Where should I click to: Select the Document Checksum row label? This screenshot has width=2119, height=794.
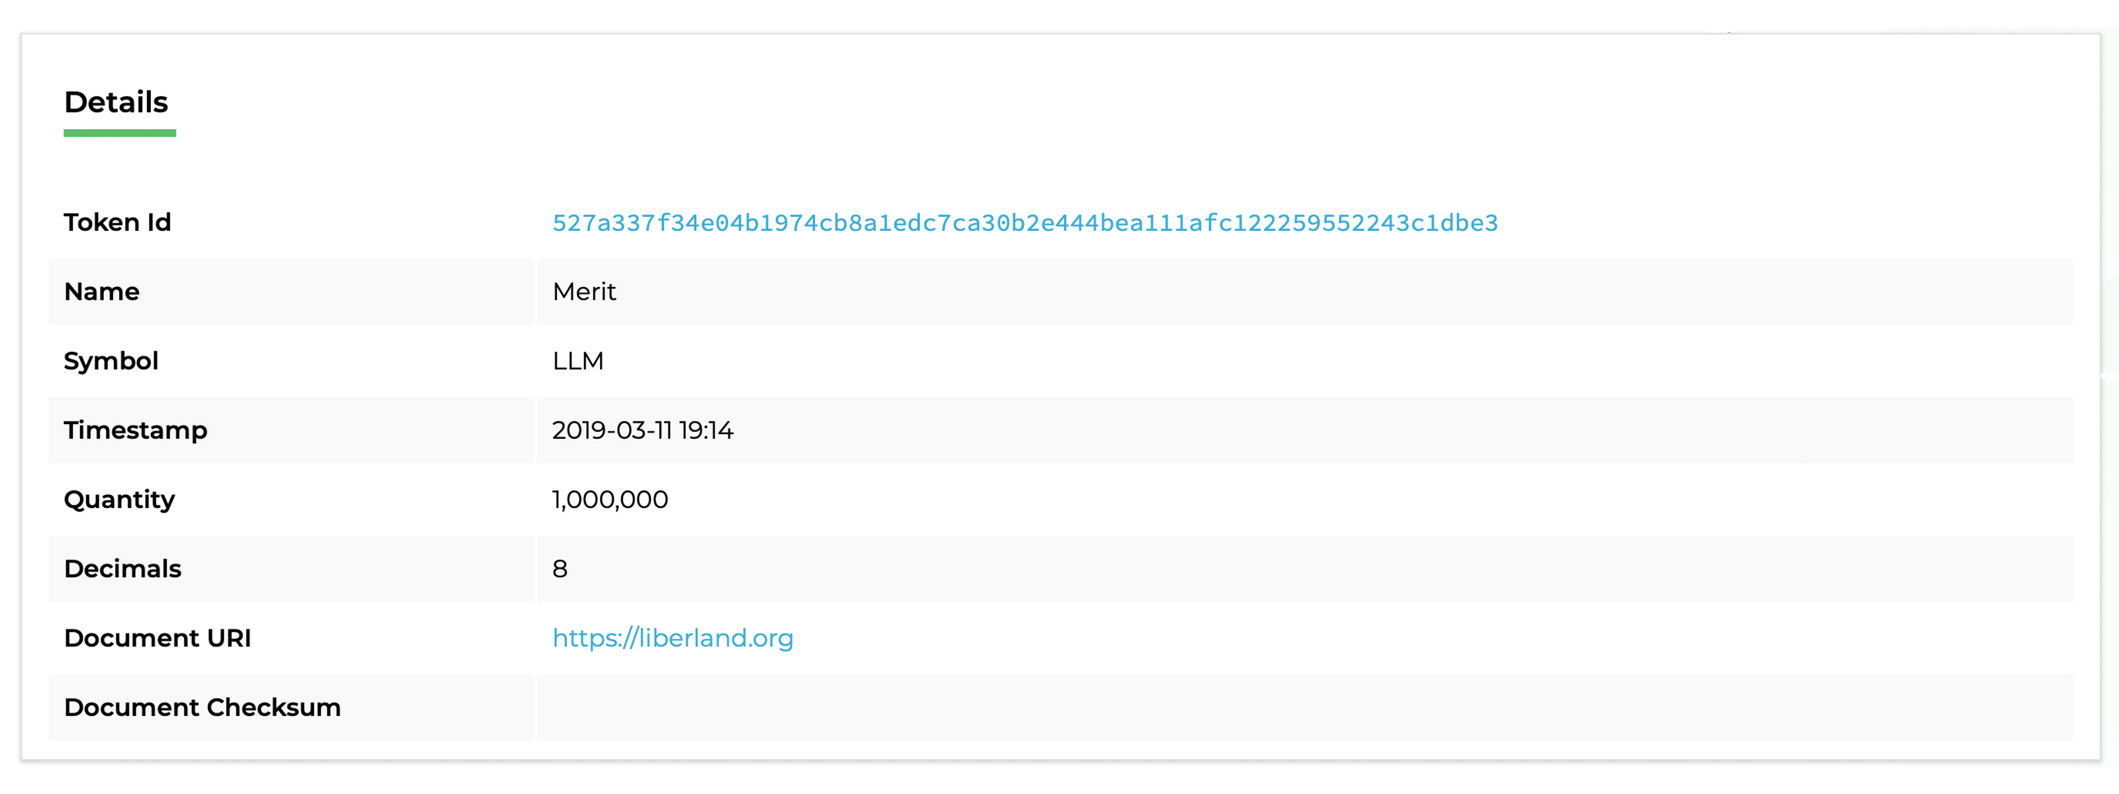coord(203,707)
